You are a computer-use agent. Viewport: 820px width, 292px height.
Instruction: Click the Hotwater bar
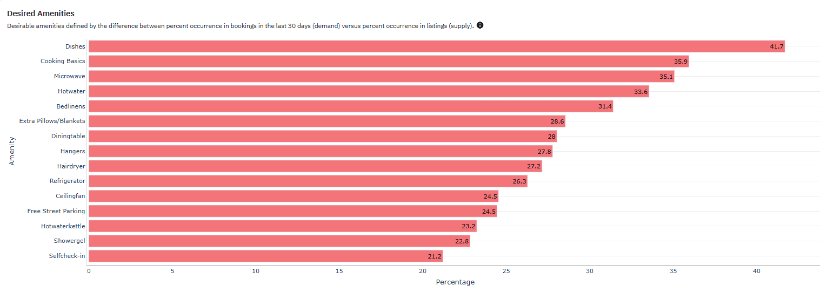(369, 92)
